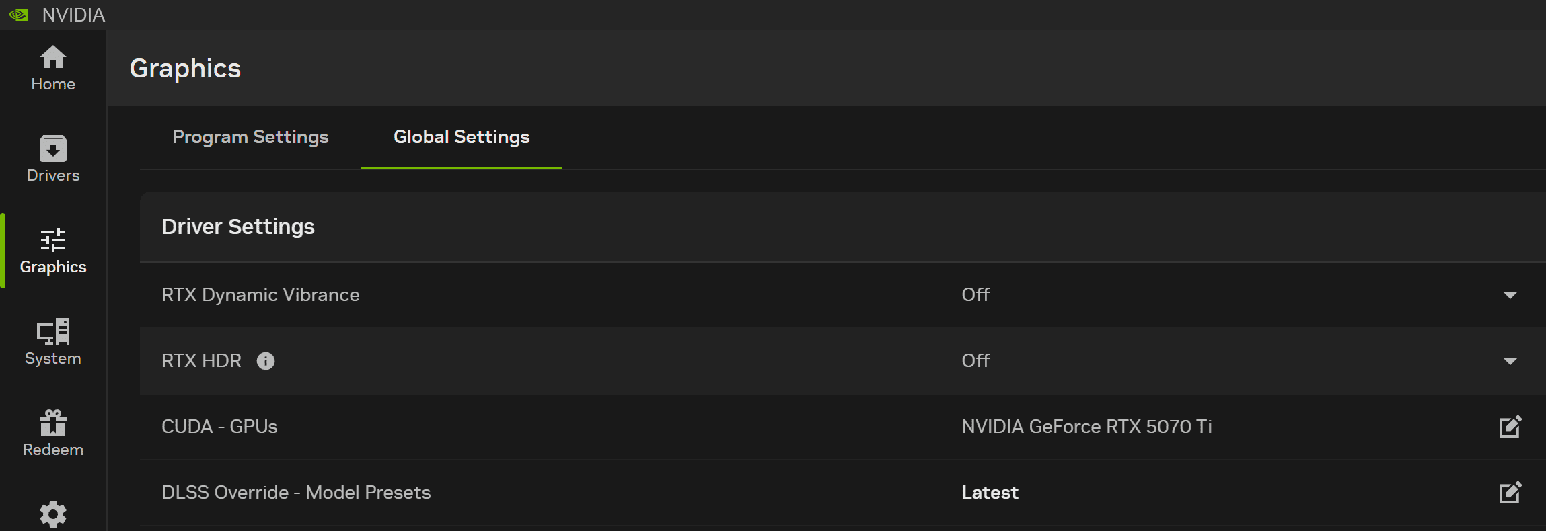
Task: Edit DLSS Override Model Presets
Action: (1510, 493)
